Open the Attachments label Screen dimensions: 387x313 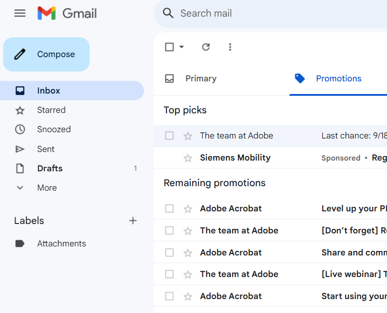pyautogui.click(x=72, y=244)
